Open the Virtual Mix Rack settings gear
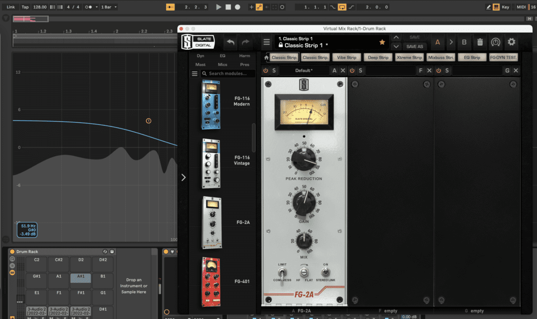The width and height of the screenshot is (537, 319). pyautogui.click(x=511, y=42)
